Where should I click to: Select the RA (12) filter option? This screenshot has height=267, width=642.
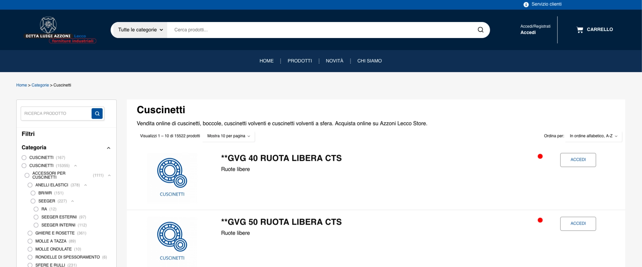pyautogui.click(x=36, y=209)
